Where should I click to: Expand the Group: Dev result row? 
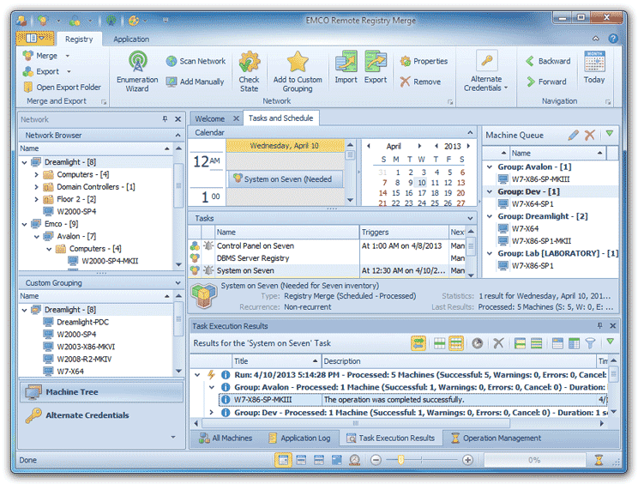pos(212,413)
